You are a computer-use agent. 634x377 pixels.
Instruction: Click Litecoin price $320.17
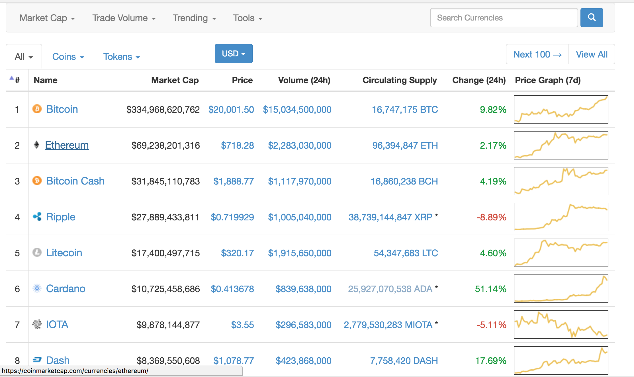[x=238, y=253]
